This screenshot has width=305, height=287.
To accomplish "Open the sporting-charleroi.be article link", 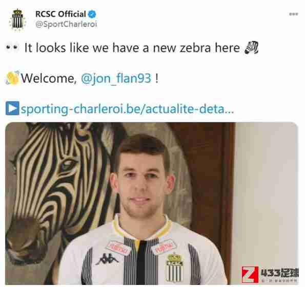I will tap(128, 109).
